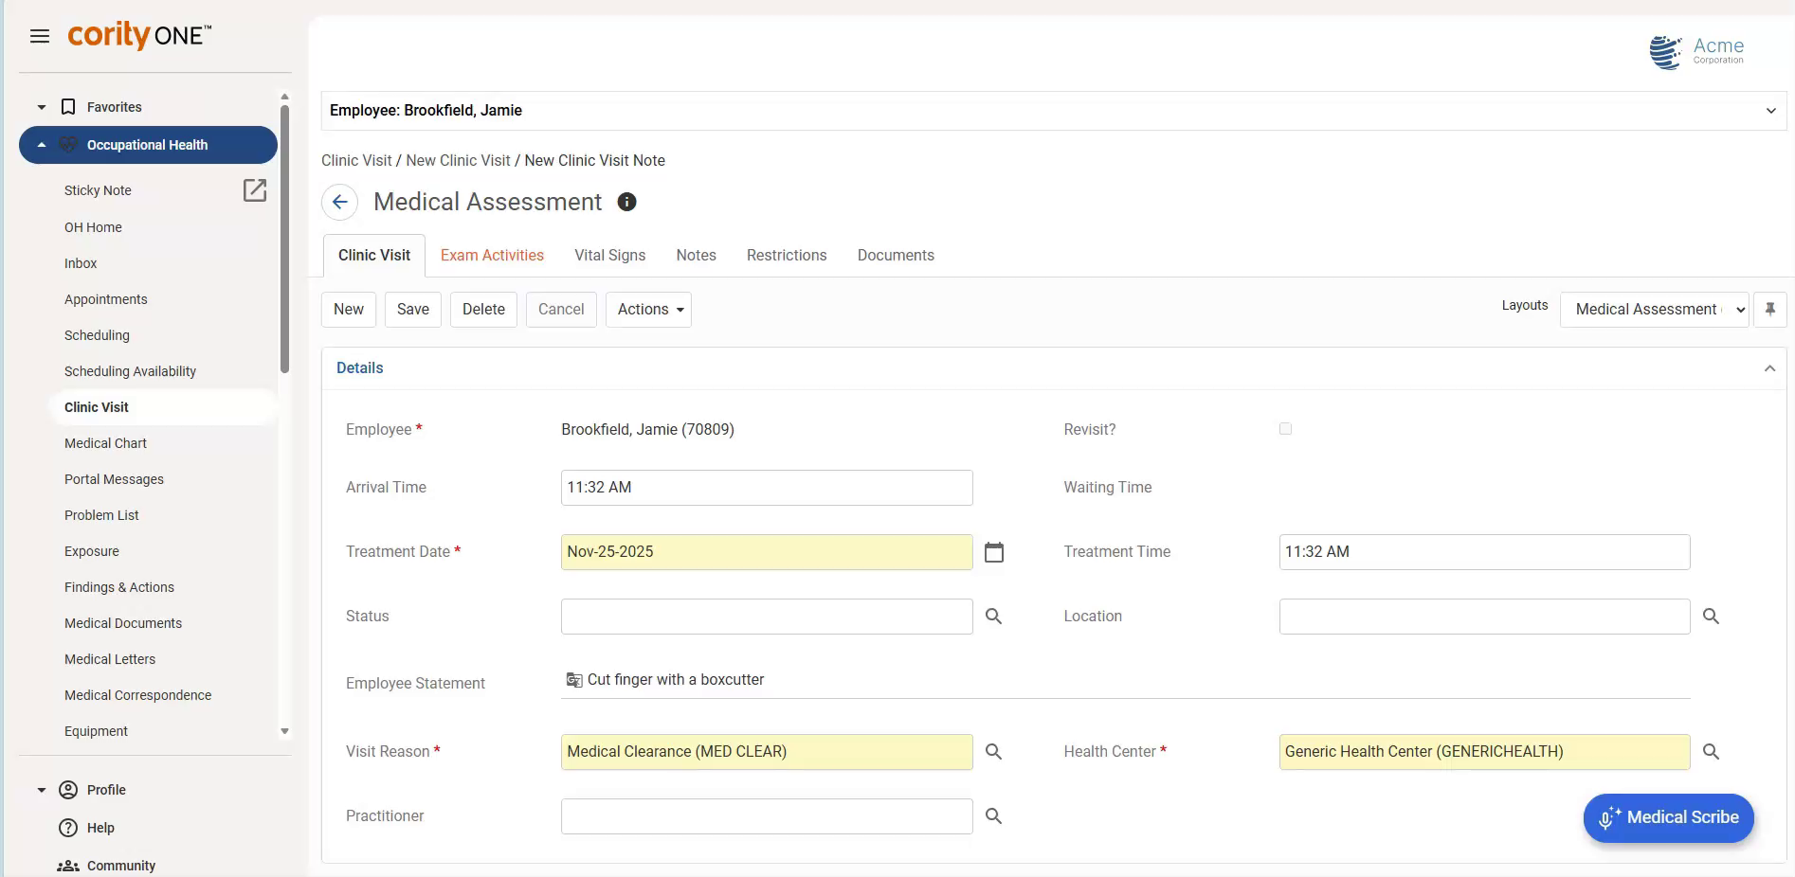1795x877 pixels.
Task: Open the Exam Activities tab
Action: coord(492,255)
